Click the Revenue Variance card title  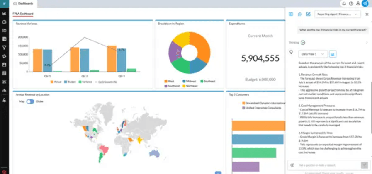(26, 24)
